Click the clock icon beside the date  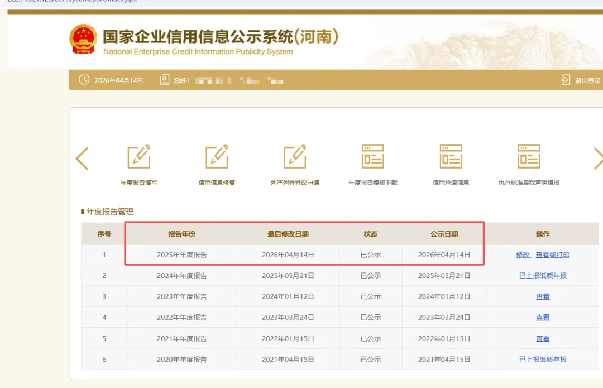84,80
